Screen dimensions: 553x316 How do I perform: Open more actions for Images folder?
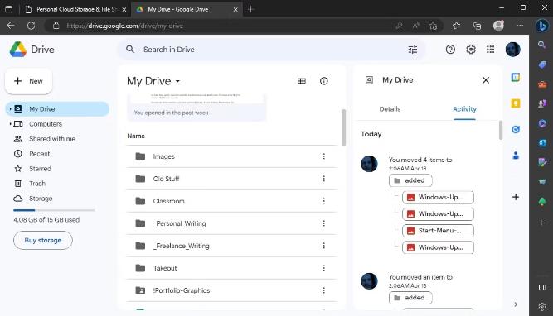click(x=324, y=156)
